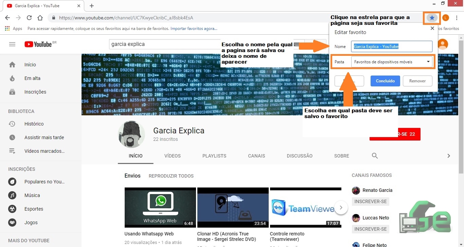This screenshot has height=247, width=464.
Task: Click the Garcia Explica channel title
Action: click(179, 131)
